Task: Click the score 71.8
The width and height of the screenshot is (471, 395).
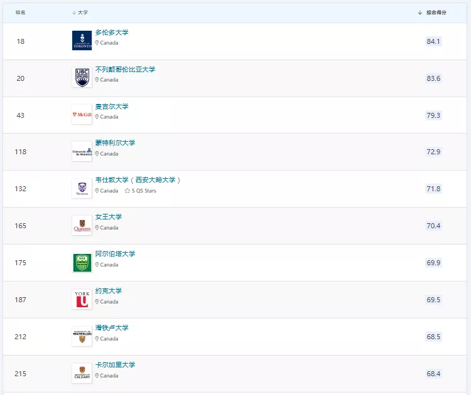Action: [433, 189]
